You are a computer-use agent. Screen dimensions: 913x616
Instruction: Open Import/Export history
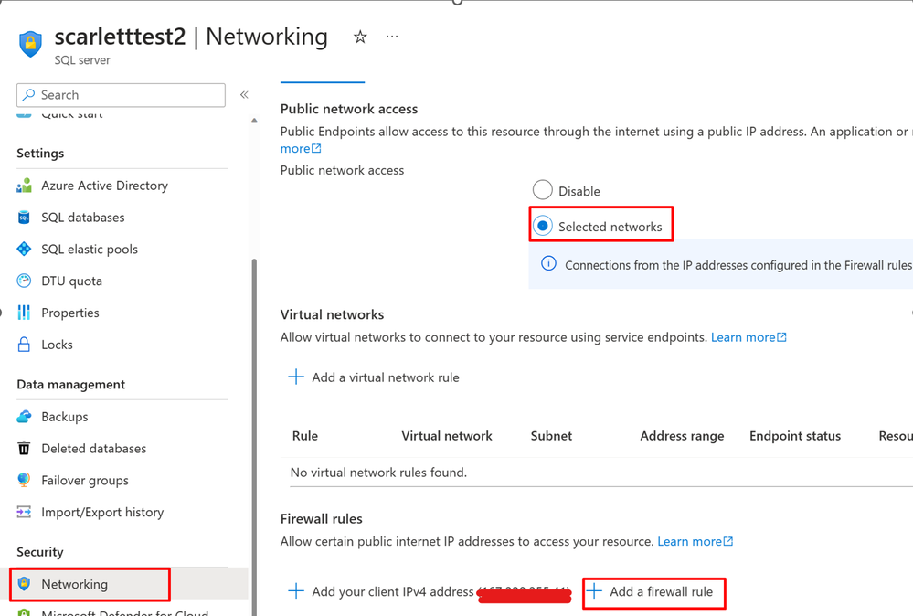(x=102, y=513)
